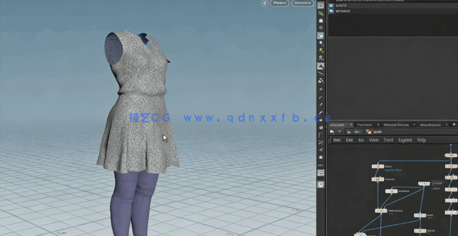This screenshot has height=236, width=458.
Task: Click the green plane icon in display toolbar
Action: tap(321, 14)
